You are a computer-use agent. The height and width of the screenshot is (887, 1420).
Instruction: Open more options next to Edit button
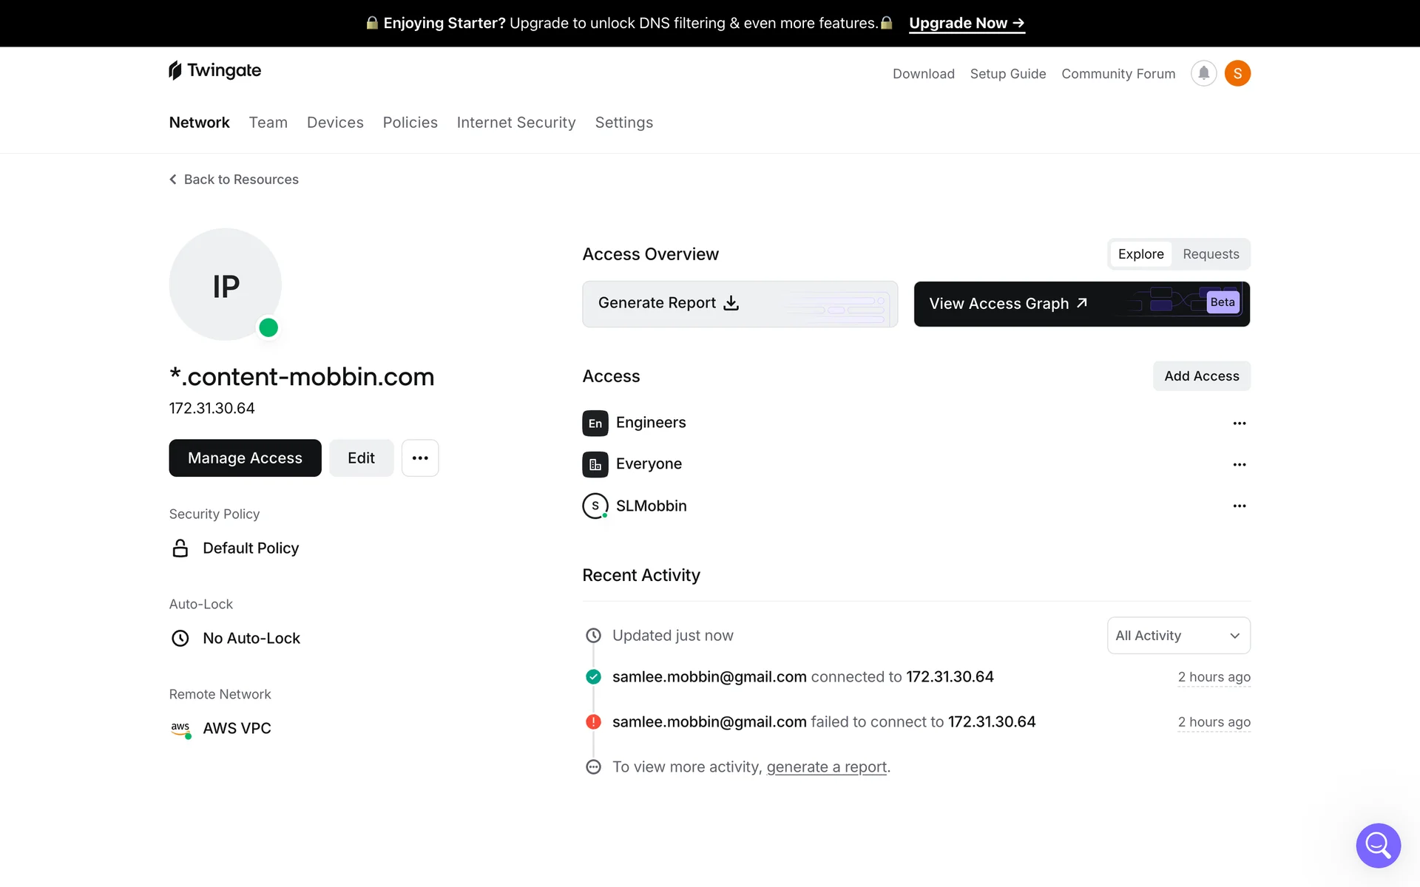pos(420,458)
